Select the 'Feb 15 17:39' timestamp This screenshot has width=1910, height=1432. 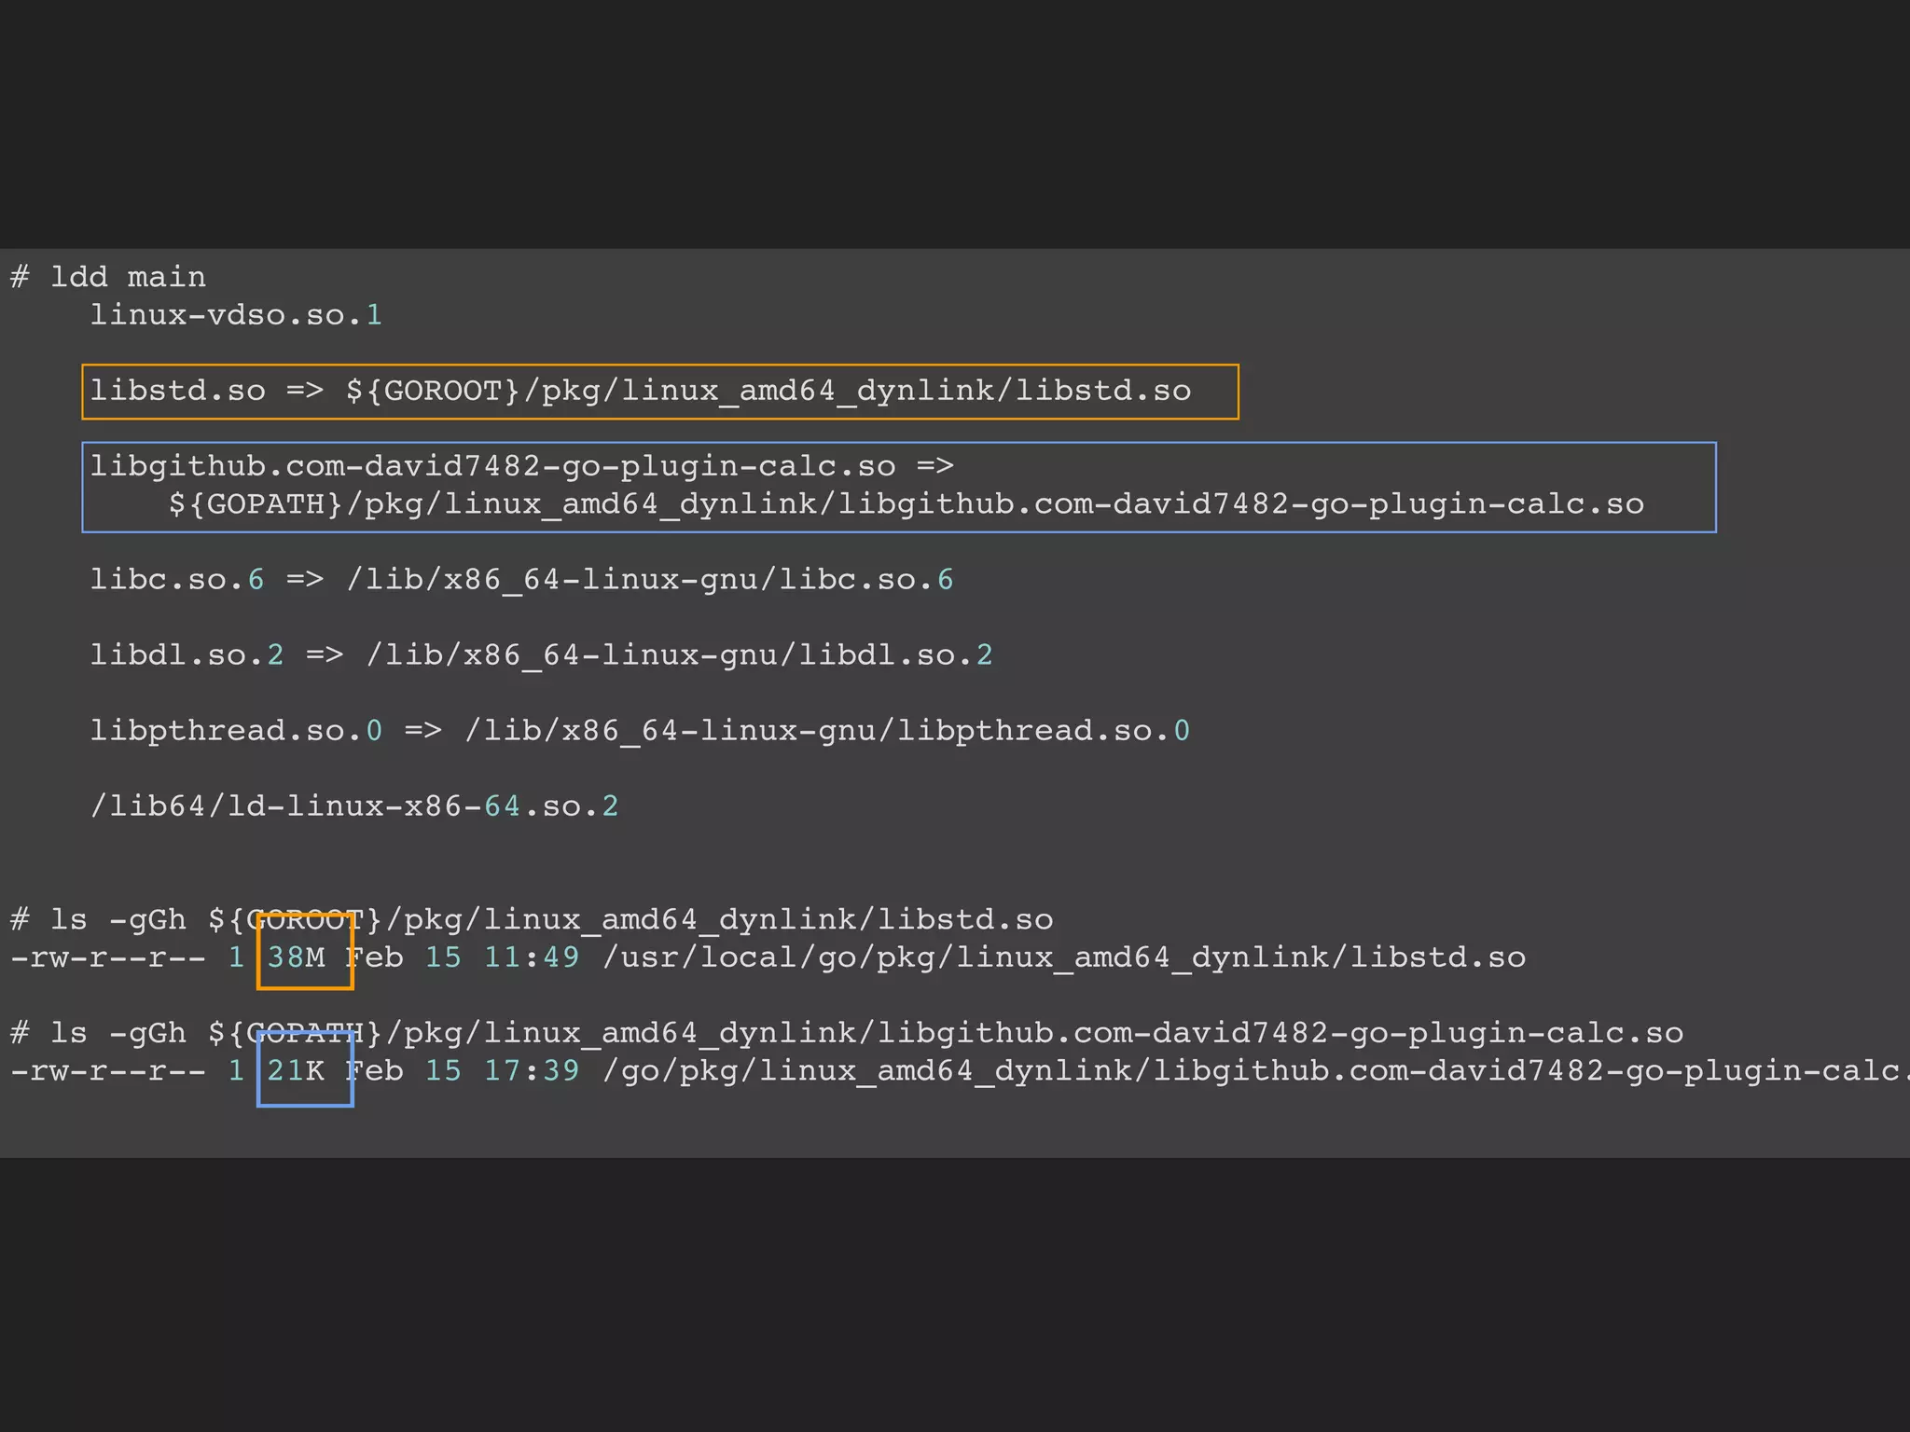click(463, 1070)
